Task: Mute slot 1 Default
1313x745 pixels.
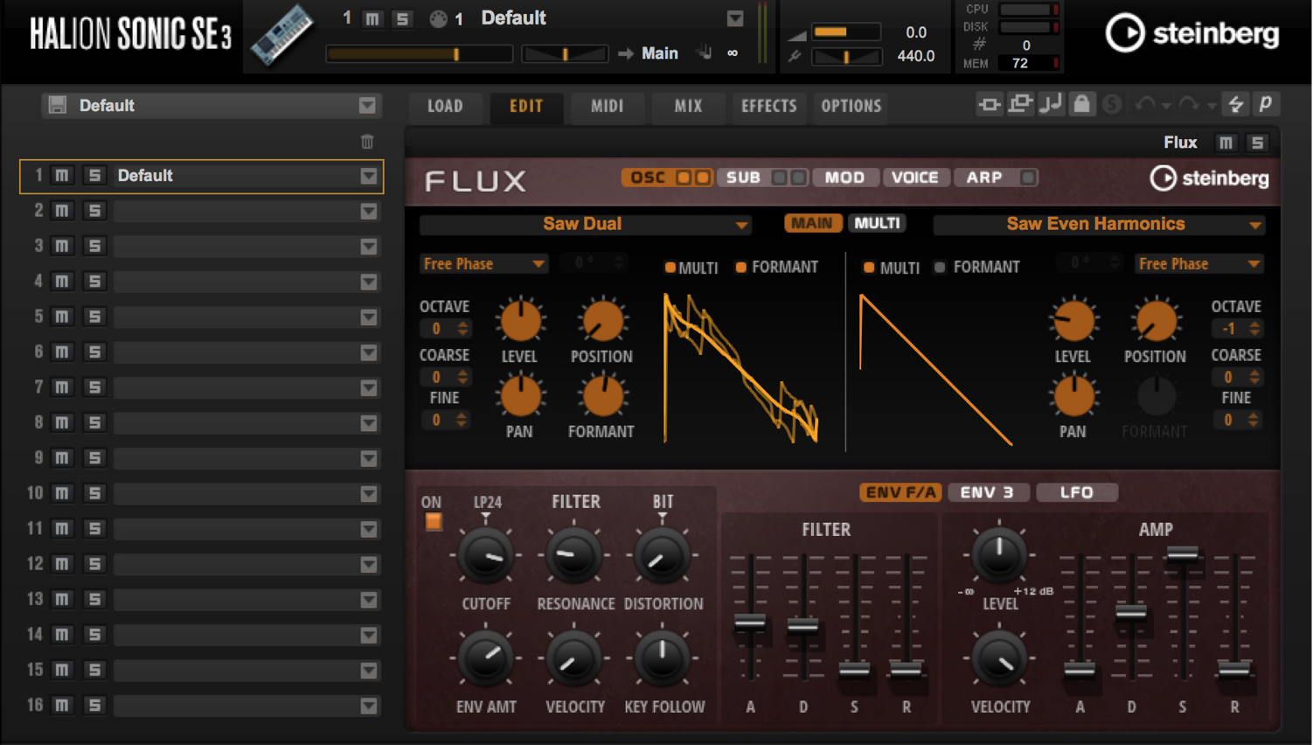Action: 62,175
